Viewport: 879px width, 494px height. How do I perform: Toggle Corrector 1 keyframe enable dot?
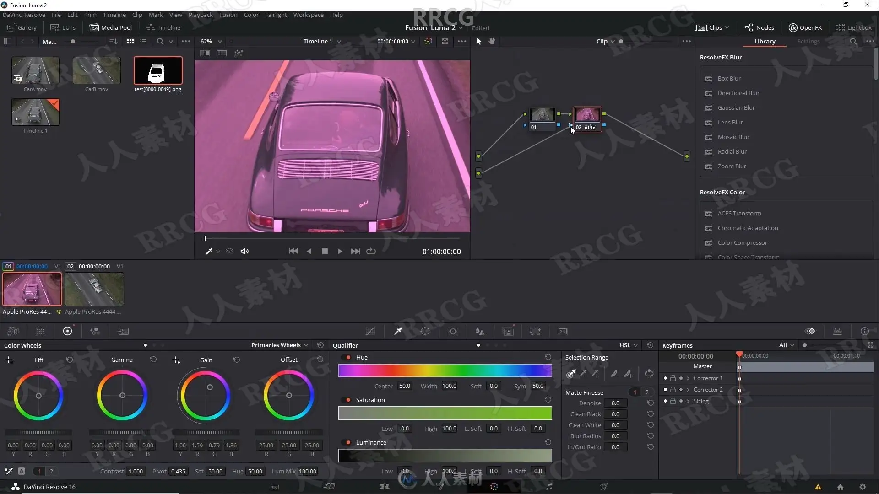[665, 378]
